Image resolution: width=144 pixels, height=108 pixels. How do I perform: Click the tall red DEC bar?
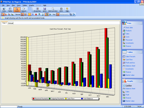point(105,58)
